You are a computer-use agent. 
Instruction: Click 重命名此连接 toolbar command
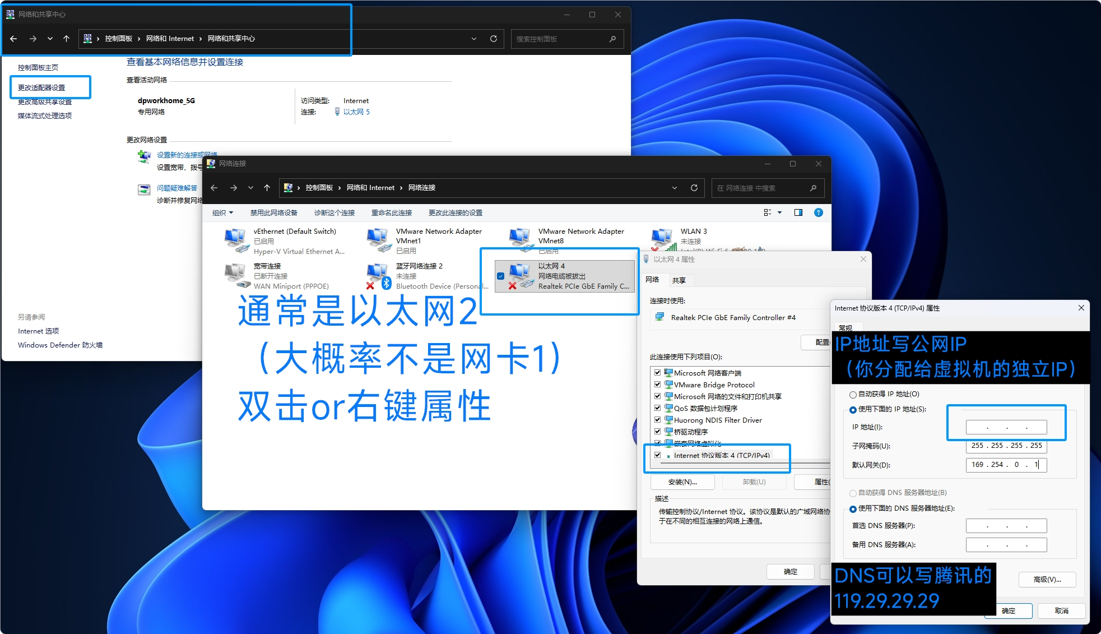coord(392,212)
